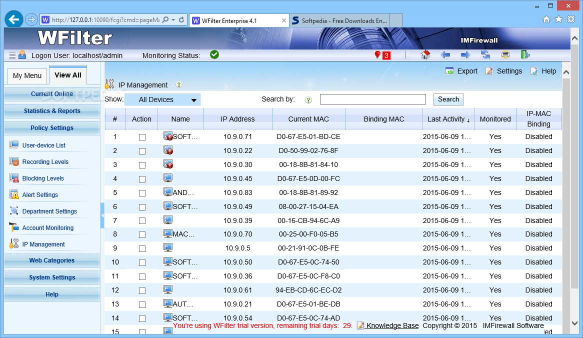The width and height of the screenshot is (583, 338).
Task: Open the Settings link at the top right
Action: tap(504, 71)
